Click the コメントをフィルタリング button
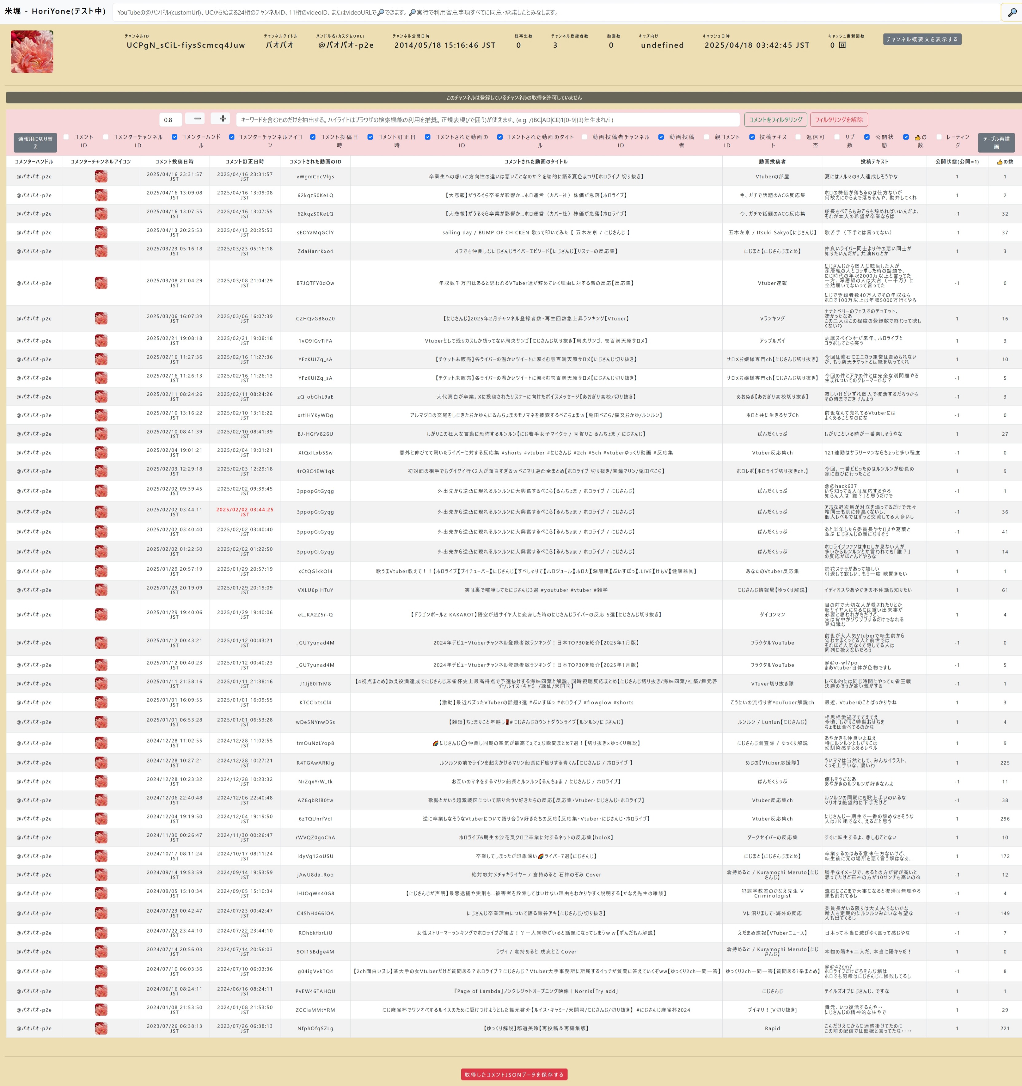1022x1086 pixels. 775,120
